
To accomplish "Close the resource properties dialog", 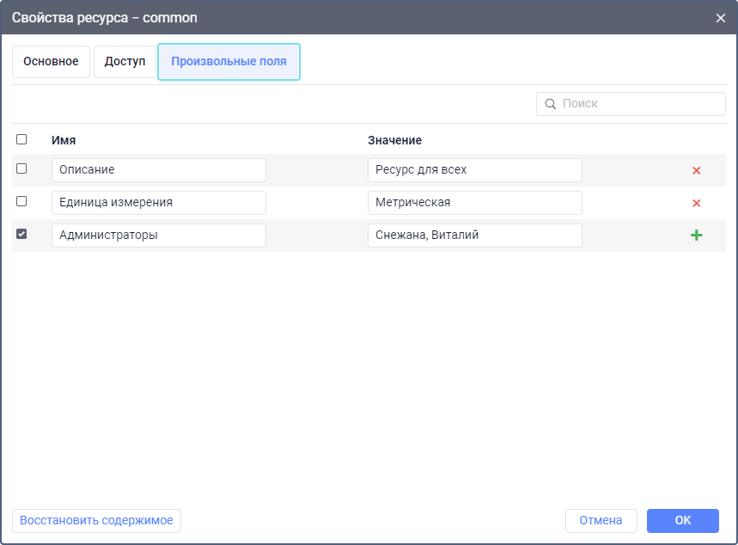I will coord(721,17).
